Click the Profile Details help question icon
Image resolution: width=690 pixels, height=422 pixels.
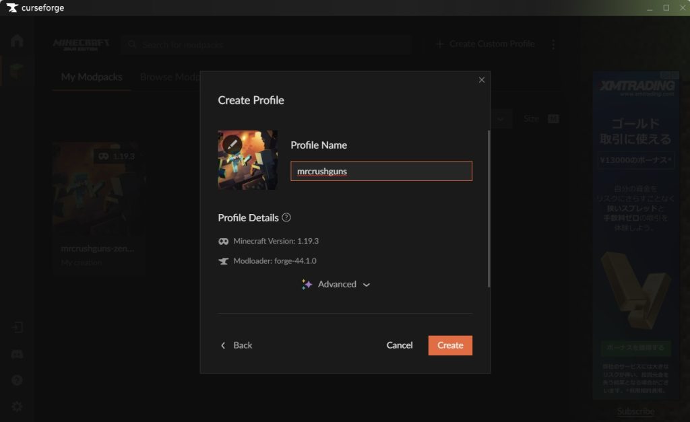[286, 217]
